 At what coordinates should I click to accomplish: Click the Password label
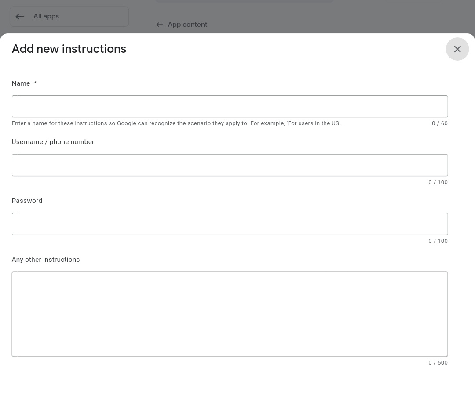[27, 201]
